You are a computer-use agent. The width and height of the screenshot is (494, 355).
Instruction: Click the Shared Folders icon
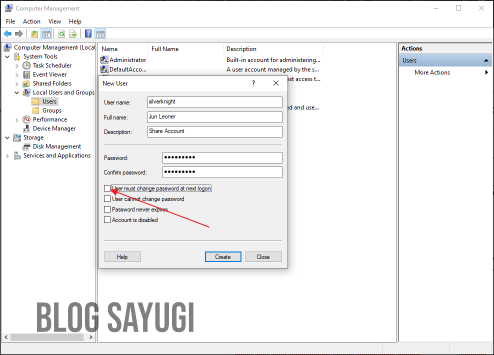(26, 83)
